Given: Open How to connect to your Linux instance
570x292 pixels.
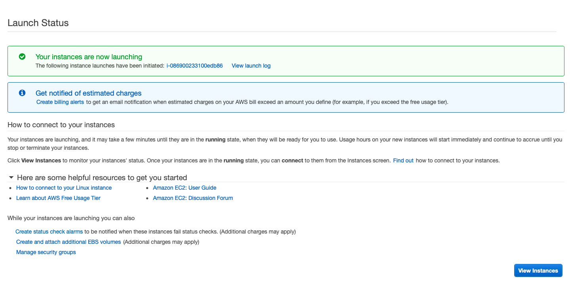Looking at the screenshot, I should [64, 188].
